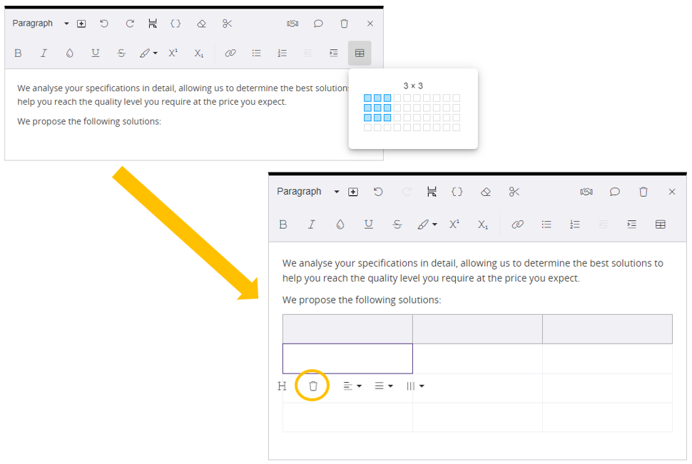Insert a hyperlink with the link icon
Viewport: 692px width, 464px height.
click(x=230, y=53)
